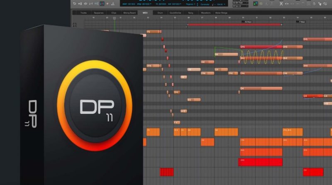332x185 pixels.
Task: Select the long D4 note
Action: coord(261,88)
